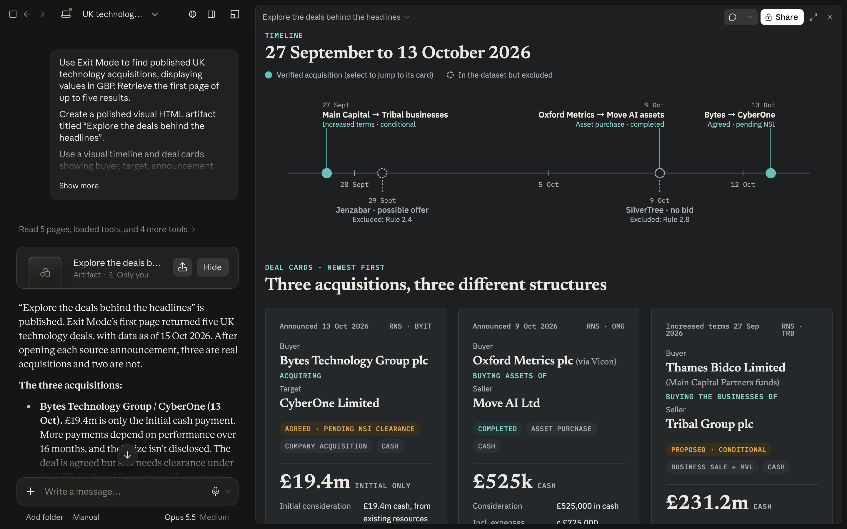Click 'Bytes Technology Group plc' buyer name

354,361
